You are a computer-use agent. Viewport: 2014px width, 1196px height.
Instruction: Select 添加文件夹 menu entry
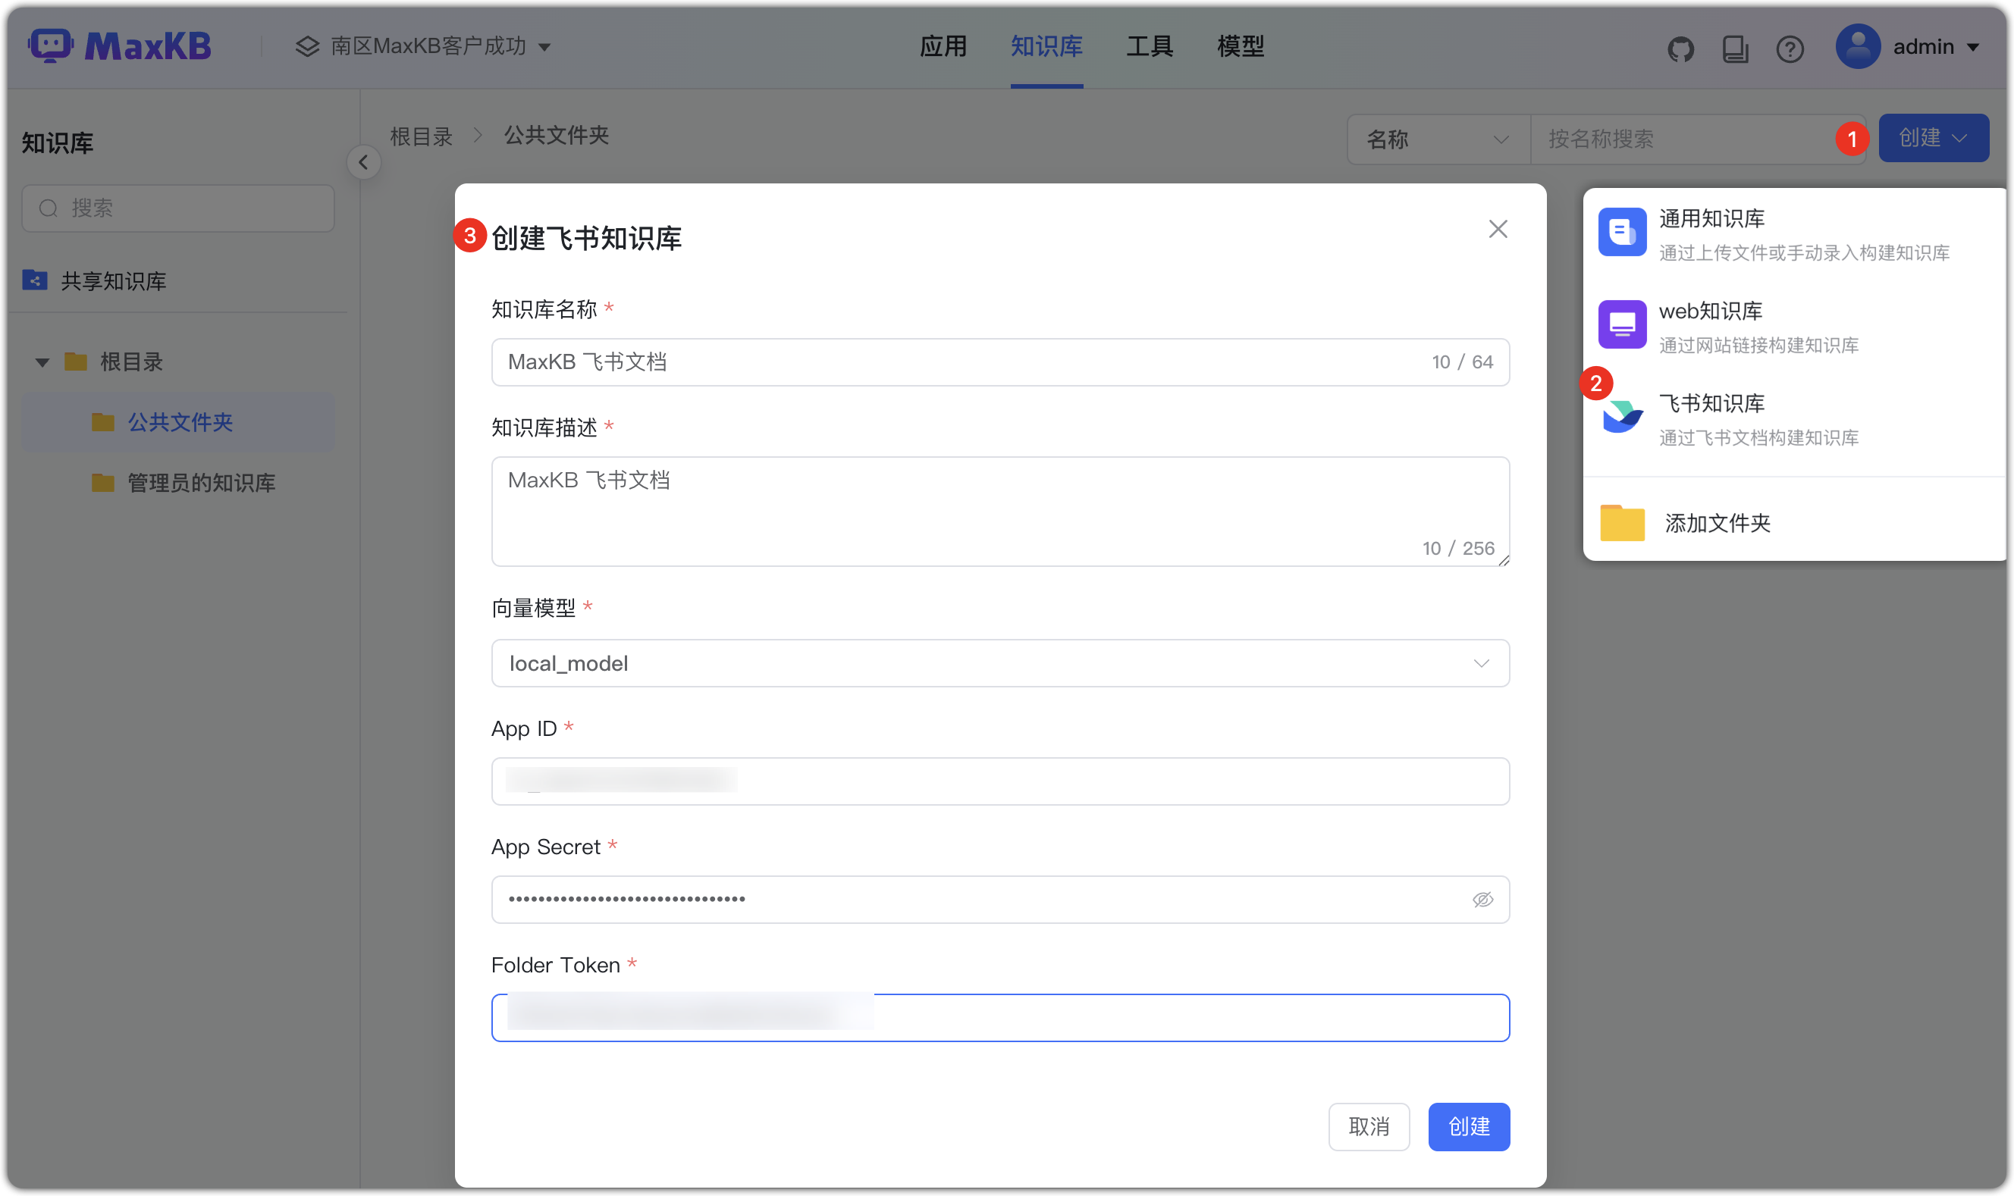1793,522
